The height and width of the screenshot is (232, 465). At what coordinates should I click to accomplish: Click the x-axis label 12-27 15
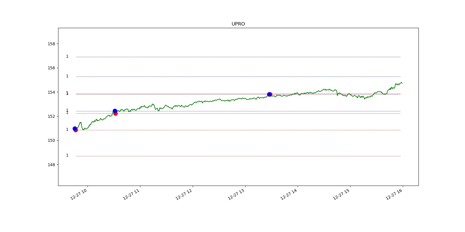pyautogui.click(x=342, y=194)
